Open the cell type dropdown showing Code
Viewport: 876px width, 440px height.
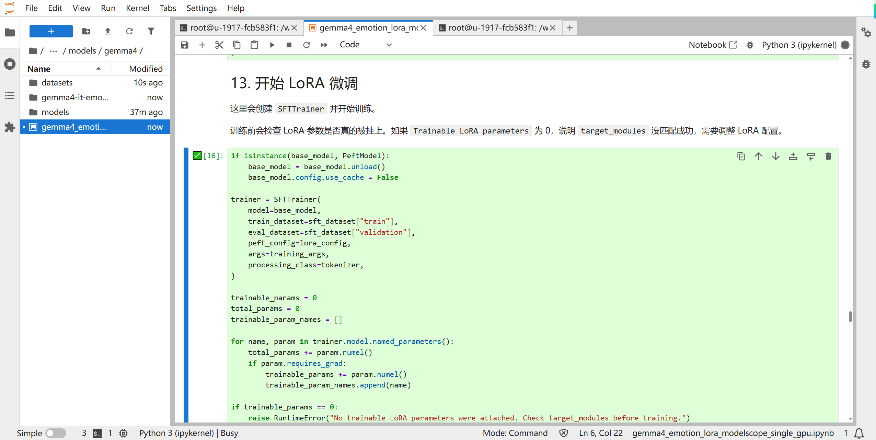coord(366,45)
